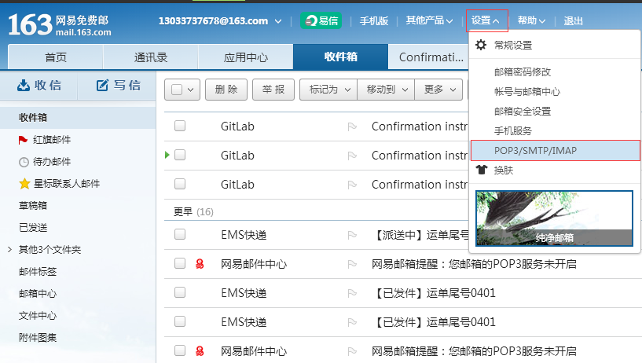Tick the select-all checkbox in toolbar
The width and height of the screenshot is (642, 363).
point(177,90)
